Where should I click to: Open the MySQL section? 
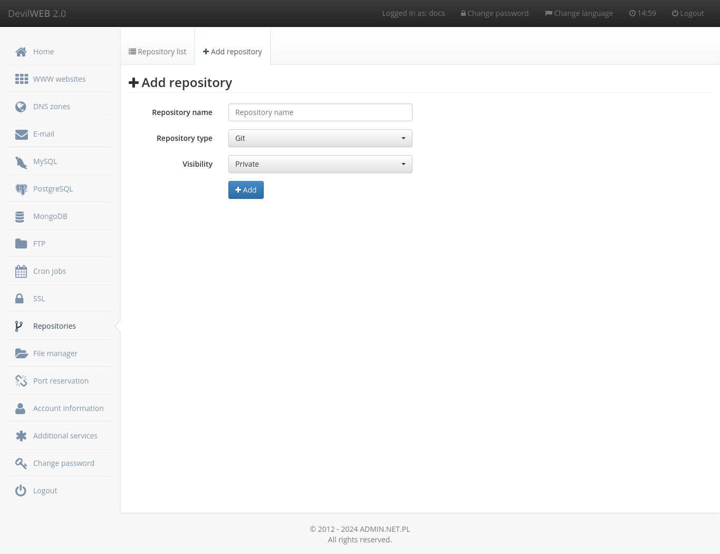[45, 161]
